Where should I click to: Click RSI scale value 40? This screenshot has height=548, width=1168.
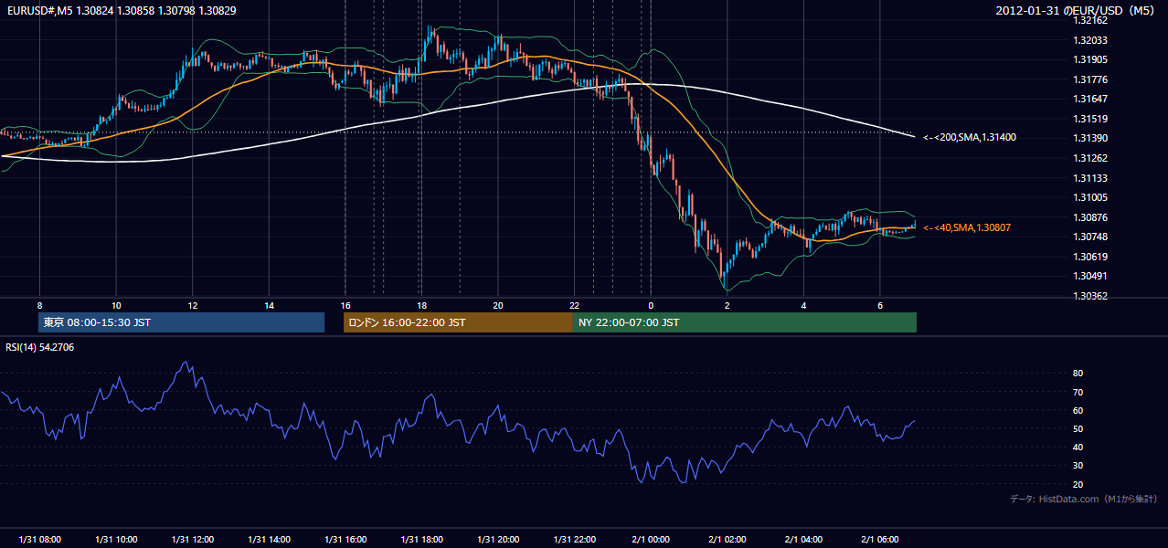click(1078, 447)
